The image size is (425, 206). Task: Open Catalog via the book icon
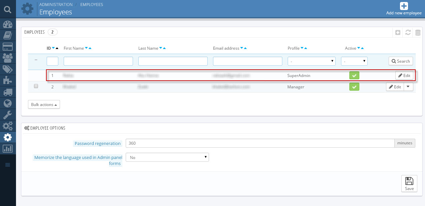[8, 35]
